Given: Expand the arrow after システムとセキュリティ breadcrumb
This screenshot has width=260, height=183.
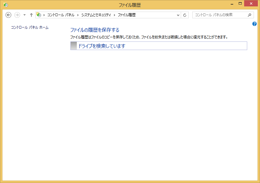Looking at the screenshot, I should [x=114, y=15].
